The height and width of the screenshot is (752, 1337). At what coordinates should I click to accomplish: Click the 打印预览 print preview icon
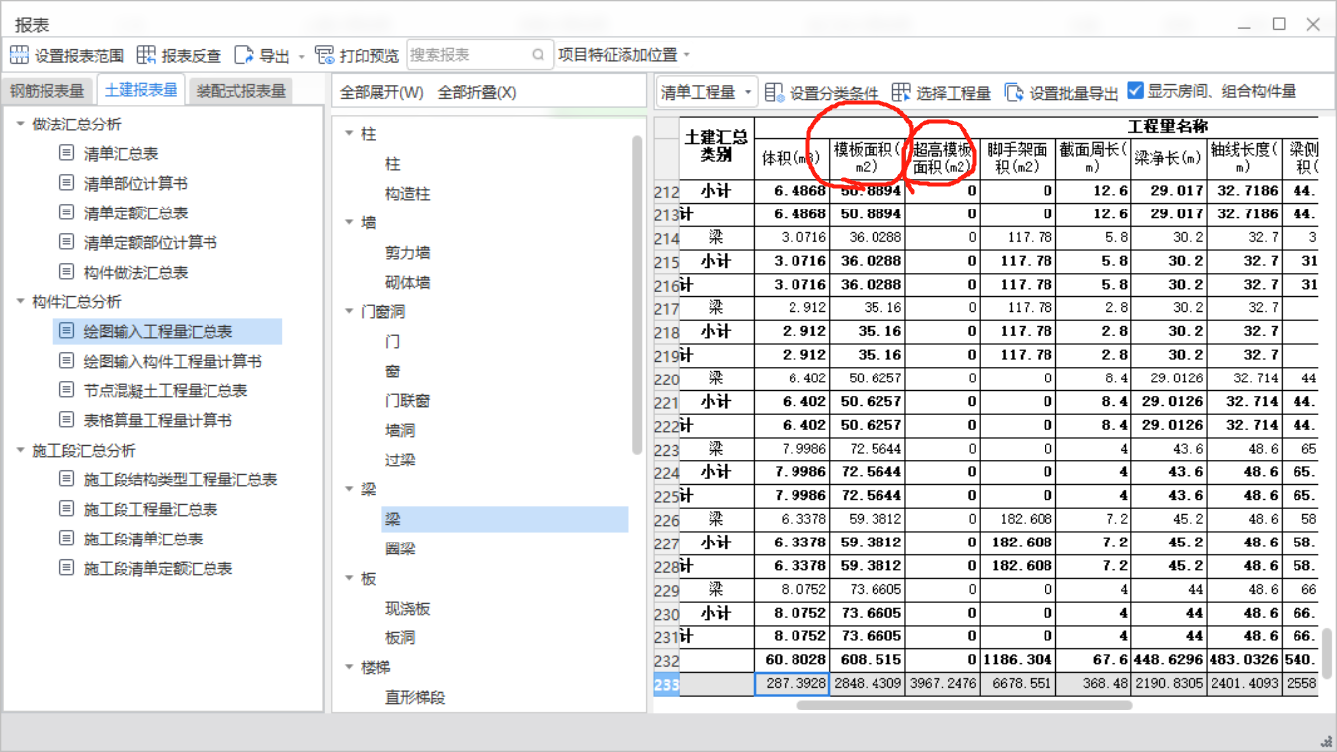click(x=324, y=55)
